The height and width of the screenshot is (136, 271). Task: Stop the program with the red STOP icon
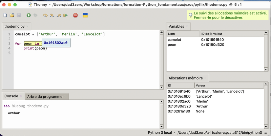tap(75, 15)
